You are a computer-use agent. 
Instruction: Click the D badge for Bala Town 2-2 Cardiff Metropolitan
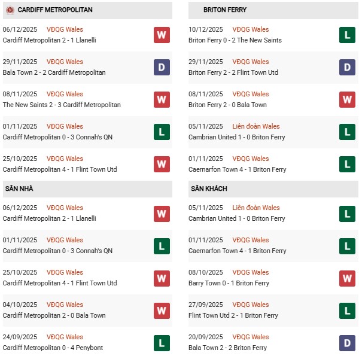click(x=162, y=67)
